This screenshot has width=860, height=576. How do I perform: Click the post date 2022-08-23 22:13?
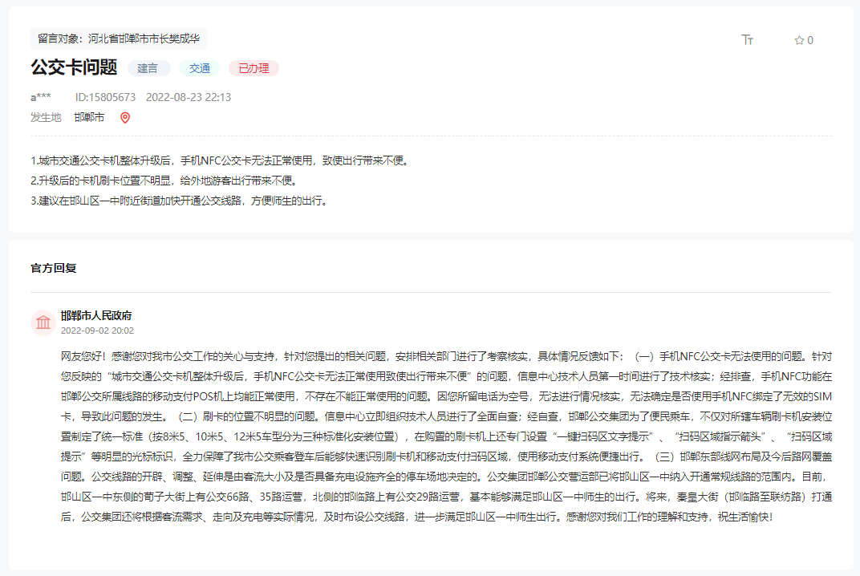[x=188, y=97]
